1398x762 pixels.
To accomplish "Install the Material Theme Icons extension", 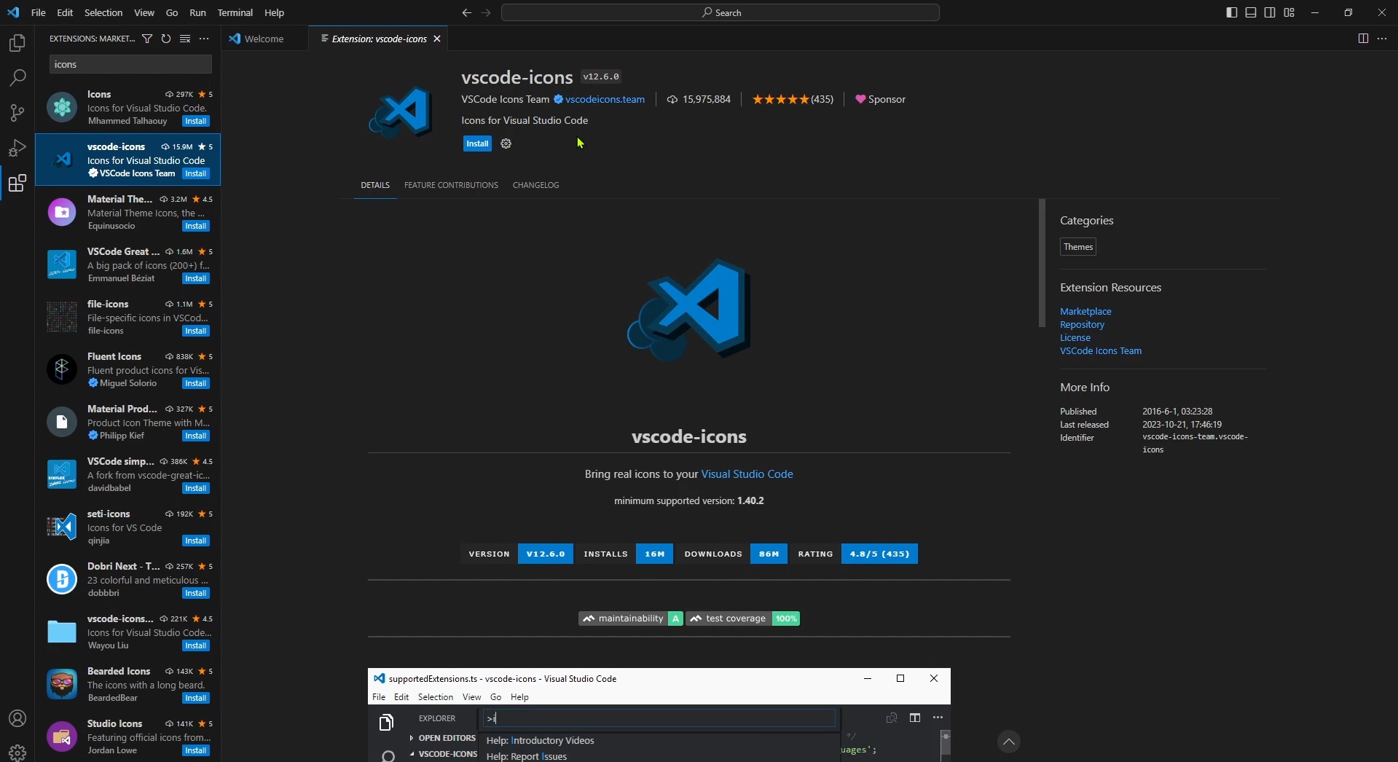I will pyautogui.click(x=196, y=227).
